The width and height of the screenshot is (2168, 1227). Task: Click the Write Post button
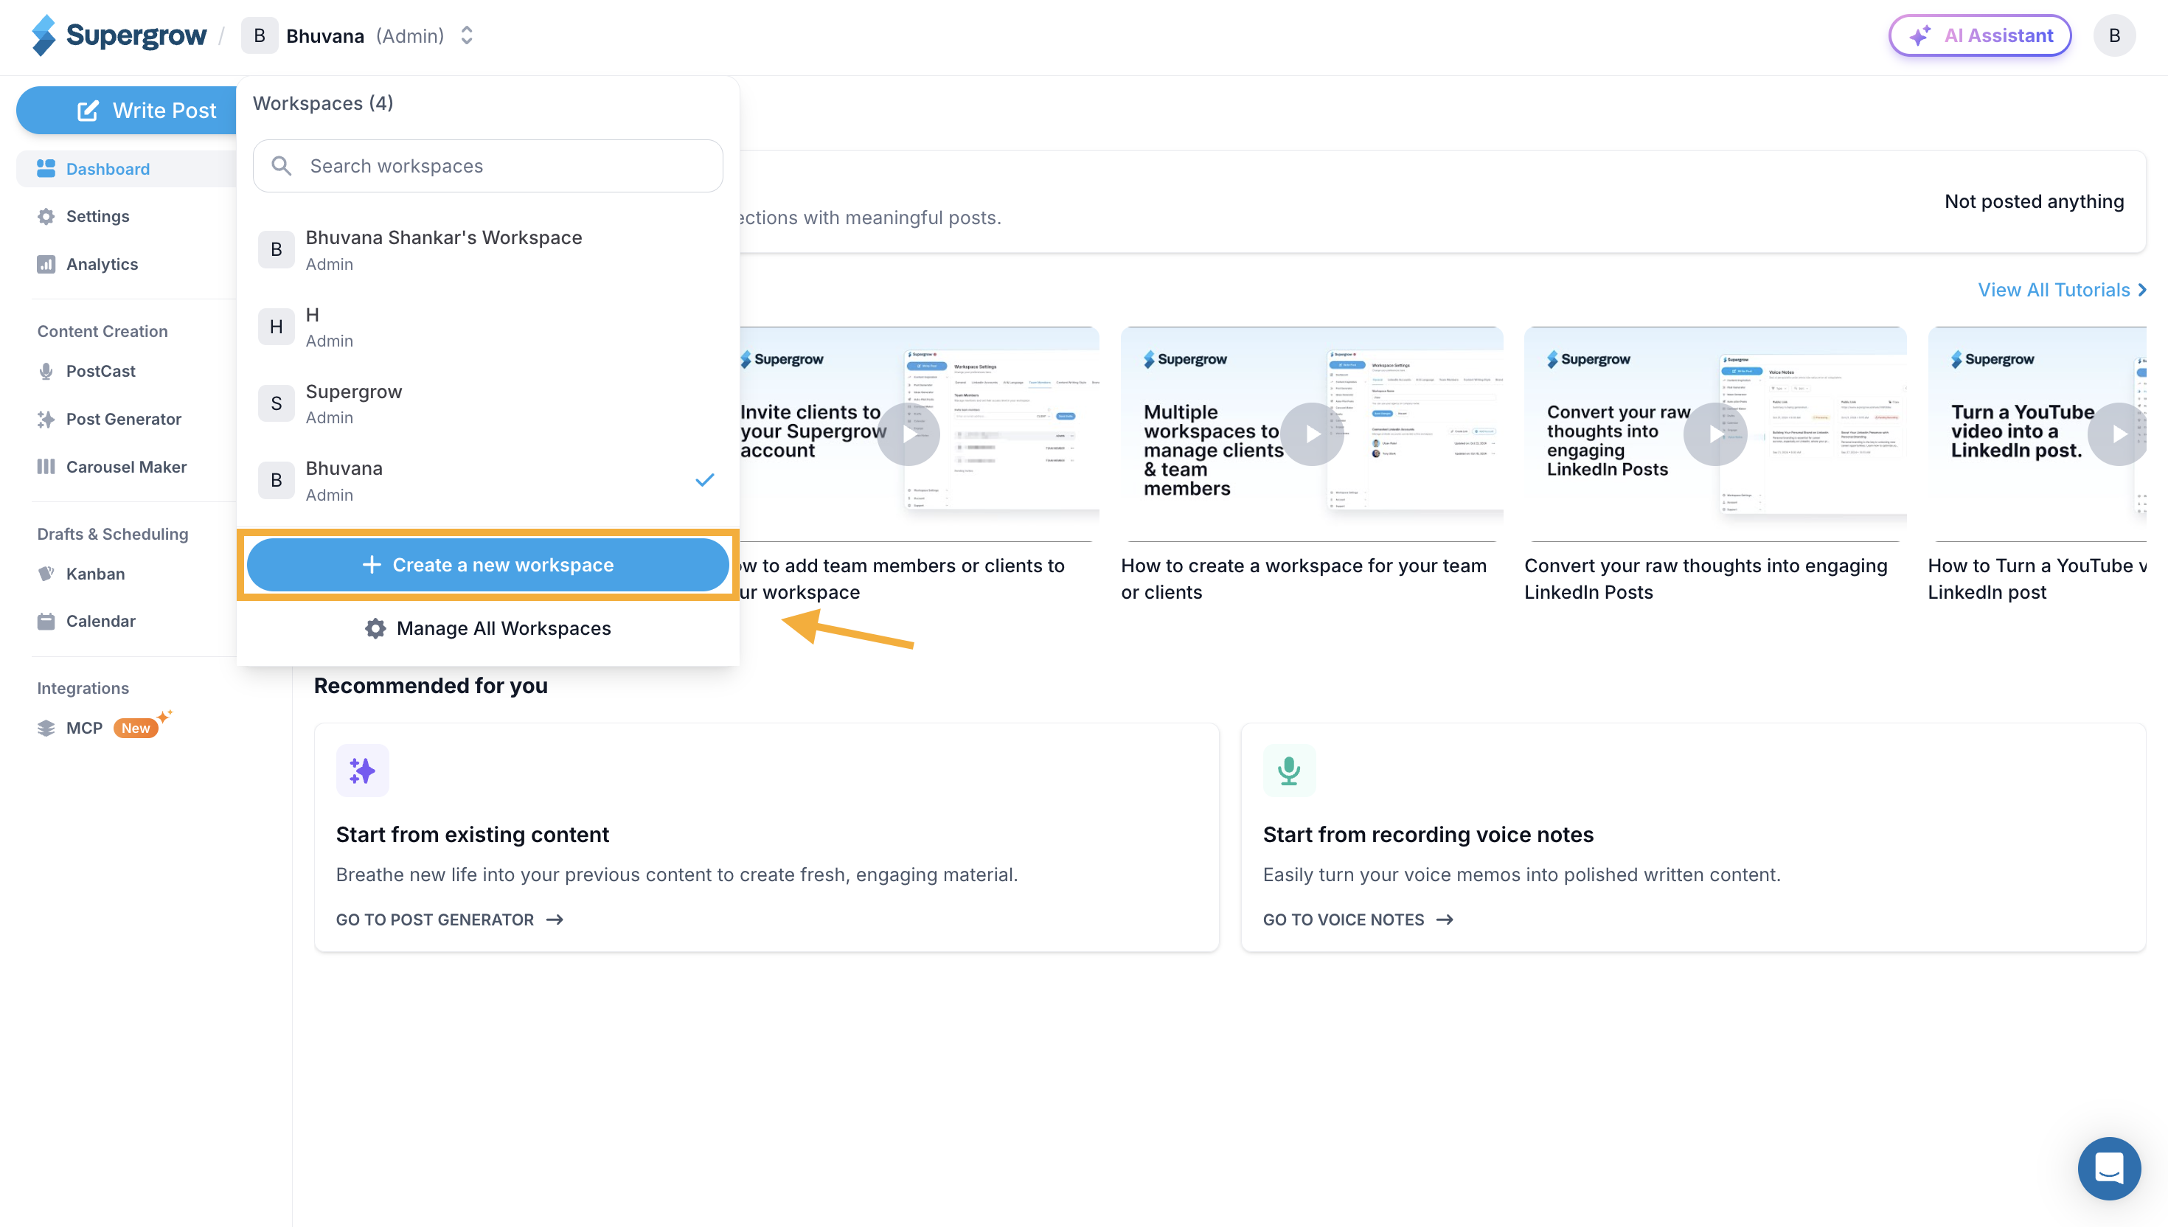[x=128, y=111]
